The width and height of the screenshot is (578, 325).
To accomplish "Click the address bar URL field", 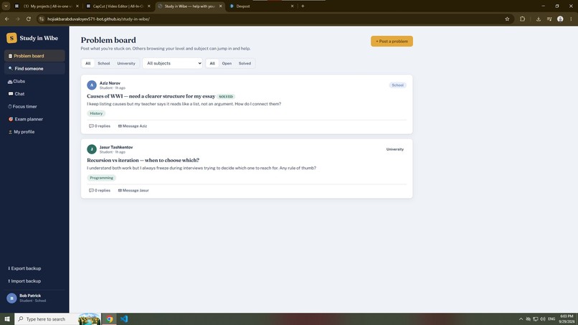I will tap(273, 19).
